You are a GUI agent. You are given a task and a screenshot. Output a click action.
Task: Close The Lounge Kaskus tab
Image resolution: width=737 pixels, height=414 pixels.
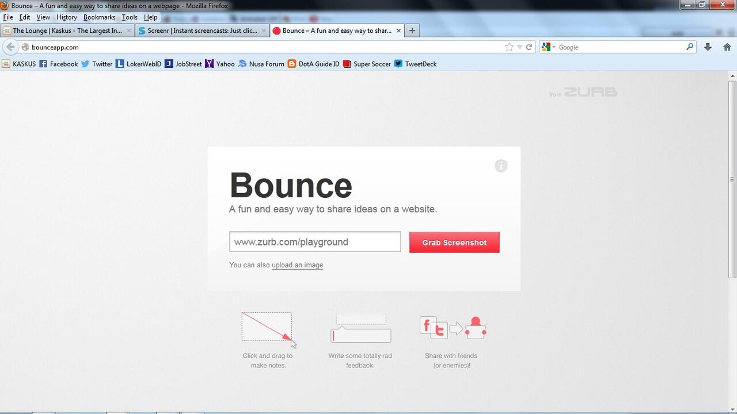click(129, 30)
